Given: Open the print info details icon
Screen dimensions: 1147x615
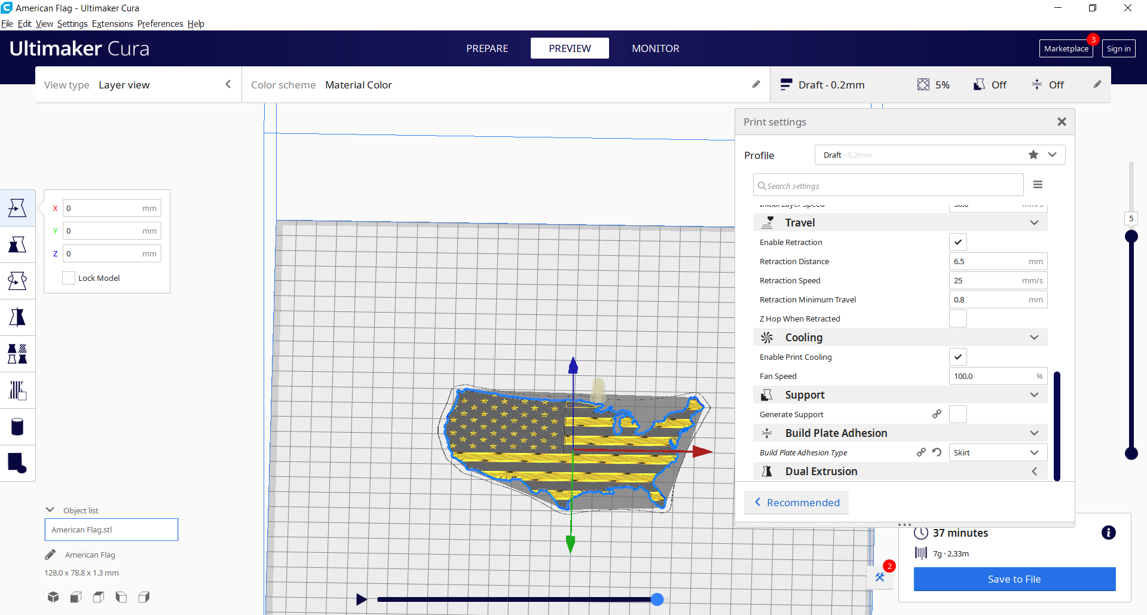Looking at the screenshot, I should [x=1109, y=533].
